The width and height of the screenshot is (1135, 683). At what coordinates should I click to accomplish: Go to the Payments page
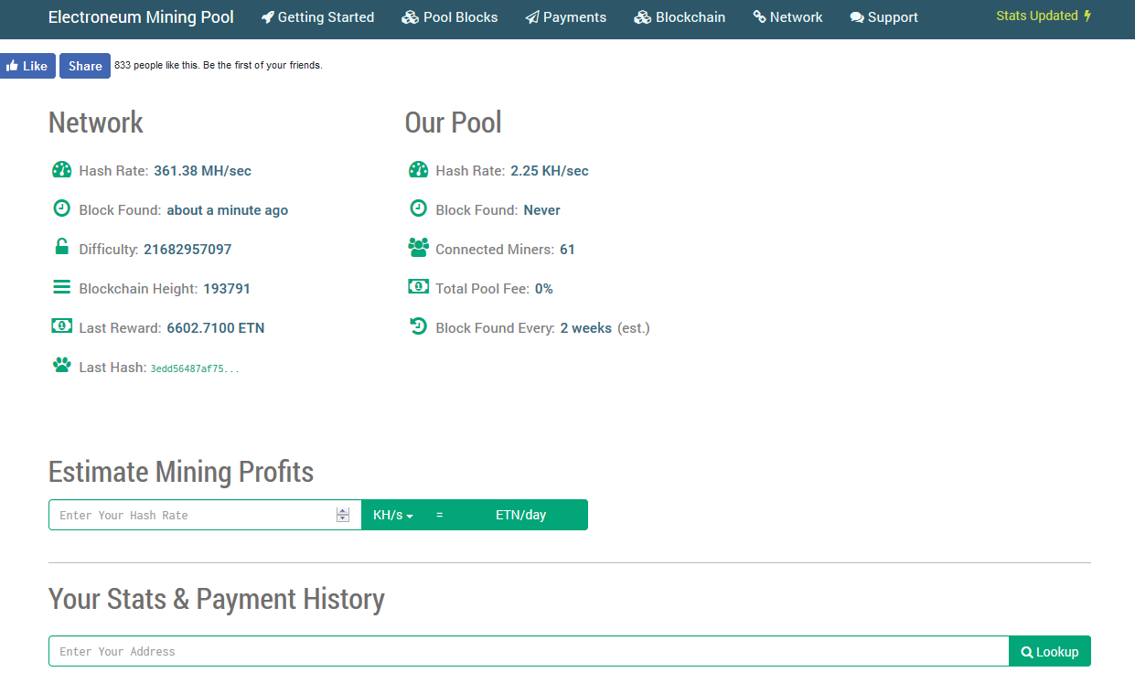566,17
